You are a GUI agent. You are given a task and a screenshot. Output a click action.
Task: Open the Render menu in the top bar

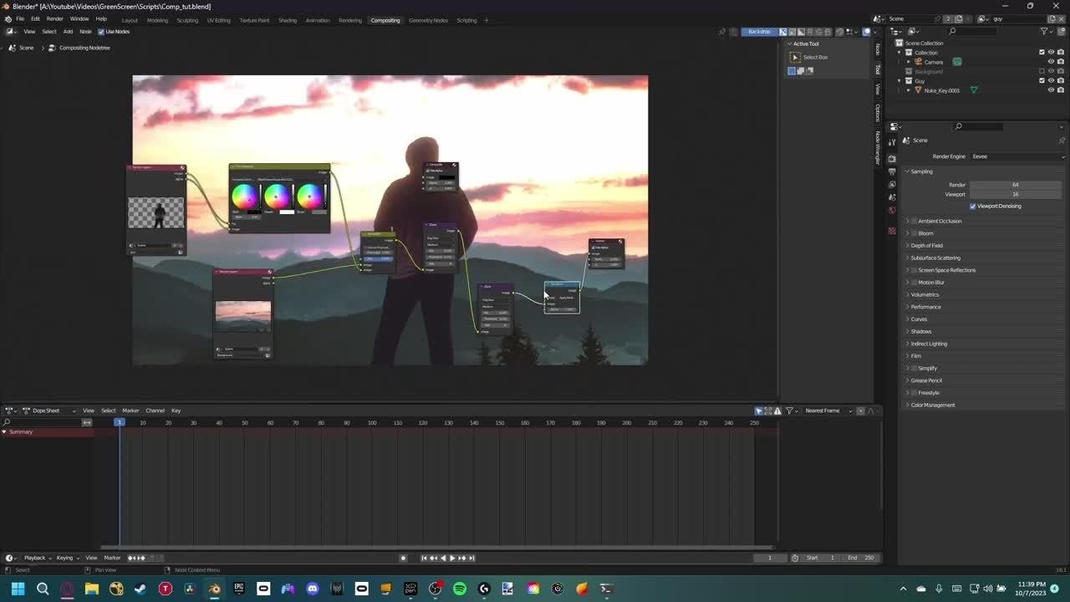(x=54, y=18)
